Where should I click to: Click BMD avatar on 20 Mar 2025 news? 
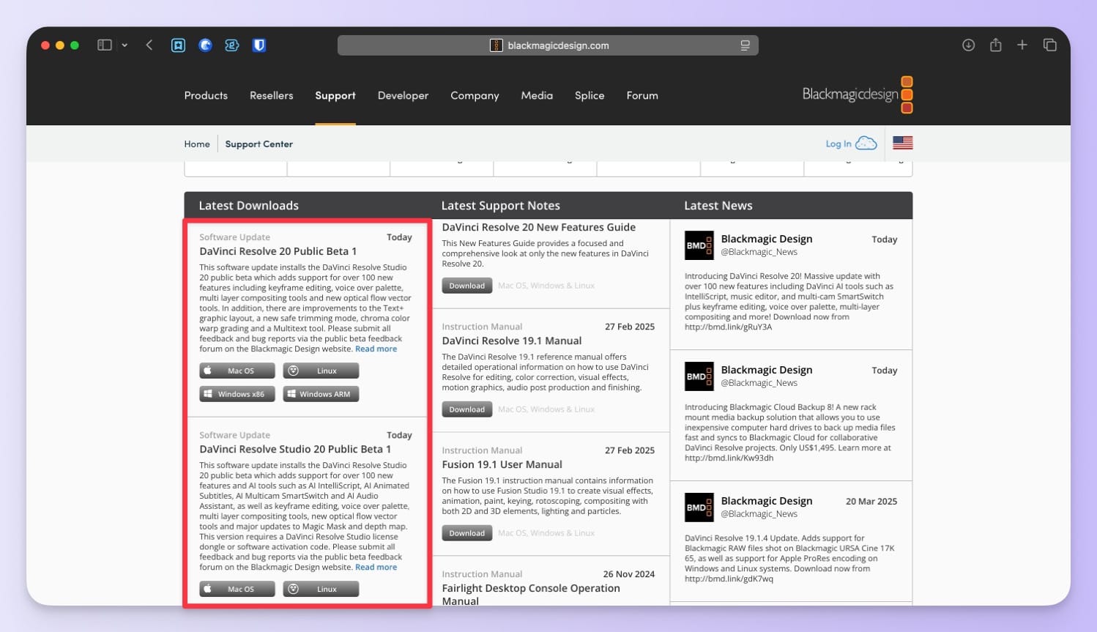tap(699, 508)
